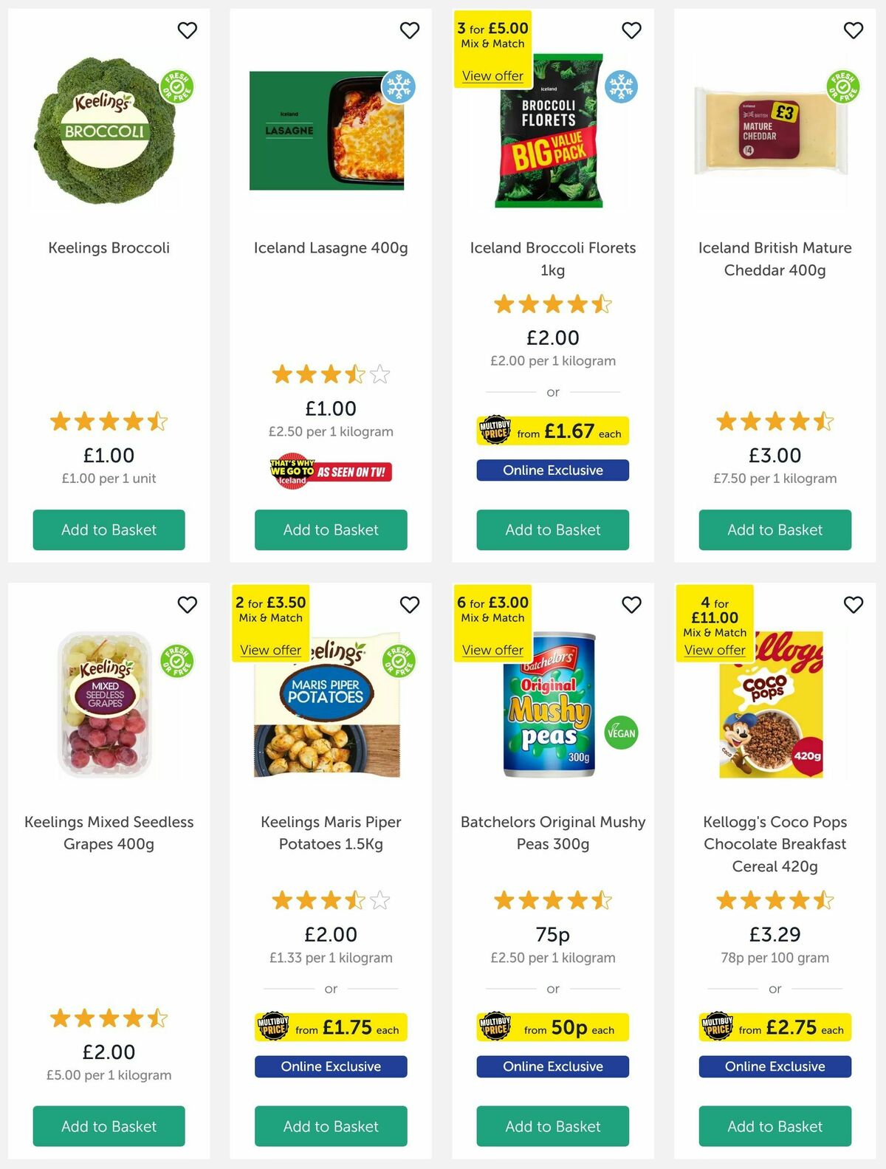Click the star rating on Batchelors Mushy Peas

click(x=552, y=901)
